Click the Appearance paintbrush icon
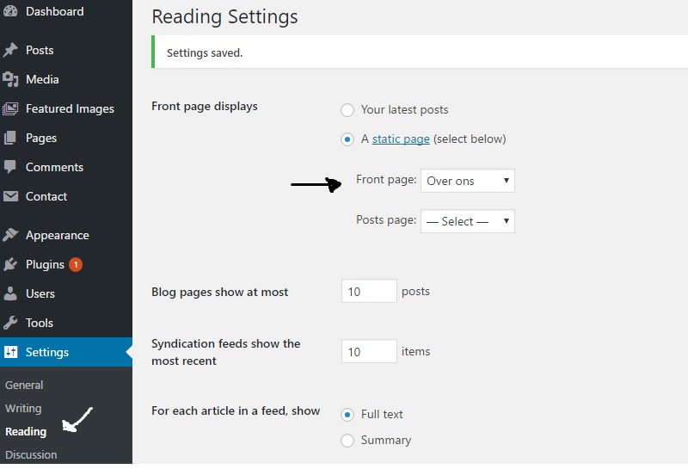 pos(11,235)
